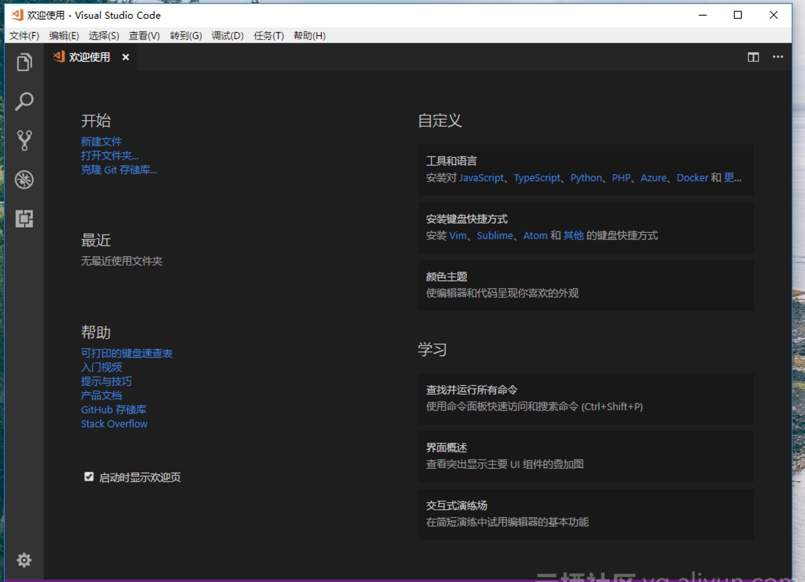Click the 新建文件 link
Image resolution: width=805 pixels, height=582 pixels.
tap(102, 141)
